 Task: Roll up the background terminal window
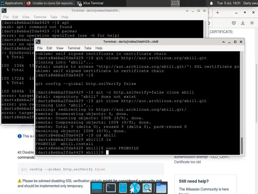tap(187, 11)
